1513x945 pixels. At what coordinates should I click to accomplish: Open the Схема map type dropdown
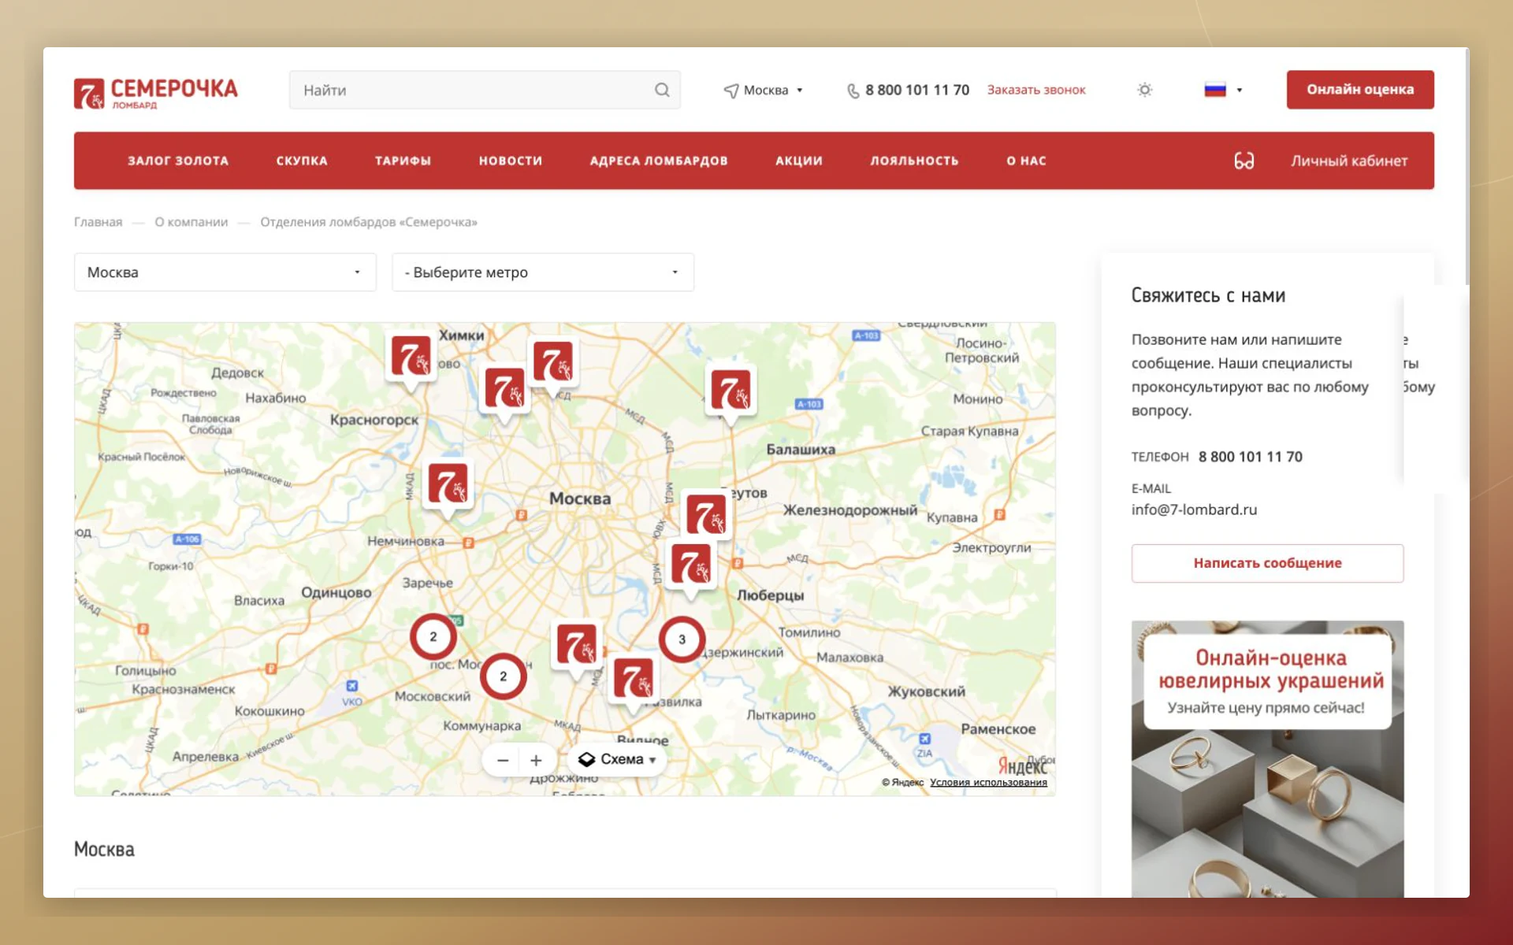point(617,759)
